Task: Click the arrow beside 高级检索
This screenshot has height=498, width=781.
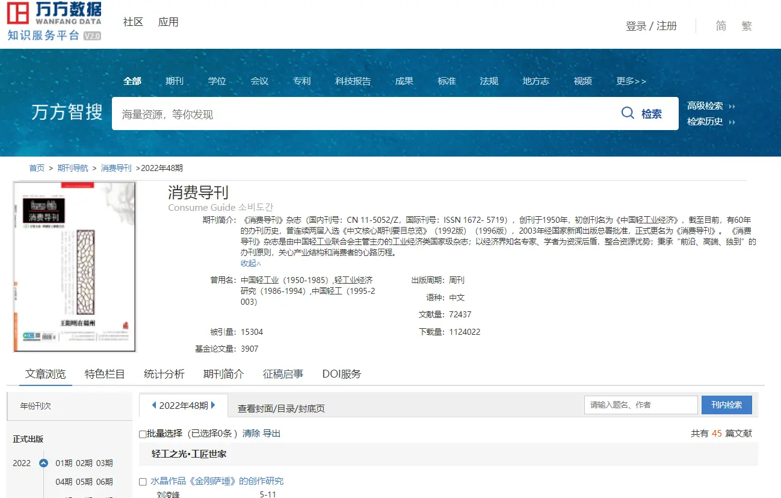Action: (x=732, y=106)
